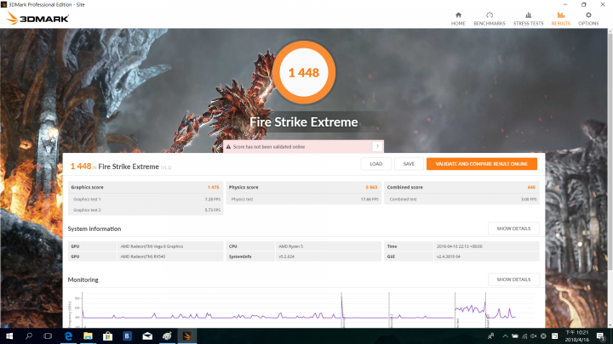The height and width of the screenshot is (344, 613).
Task: Click the help button on validation warning
Action: pos(377,147)
